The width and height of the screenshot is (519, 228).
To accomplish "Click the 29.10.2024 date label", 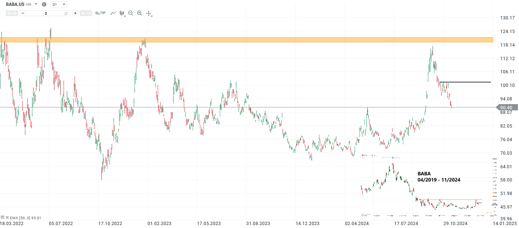I will click(455, 223).
